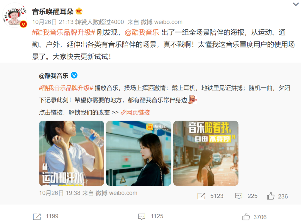The image size is (301, 224).
Task: Open the 音乐唤醒耳朵 username link
Action: [x=53, y=12]
